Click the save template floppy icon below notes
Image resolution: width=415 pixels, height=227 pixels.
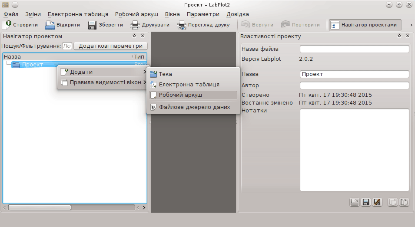click(x=366, y=202)
